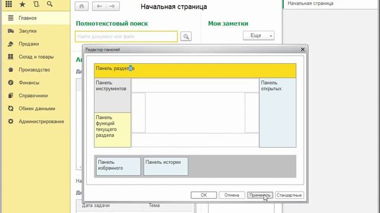Open the sections menu grid icon
Image resolution: width=380 pixels, height=213 pixels.
[x=8, y=4]
